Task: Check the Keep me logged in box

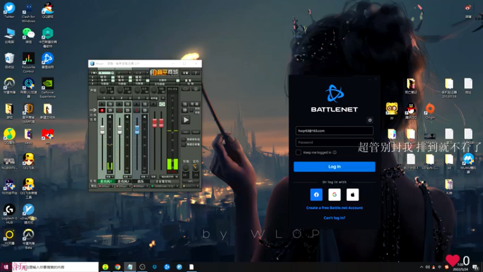Action: pos(298,152)
